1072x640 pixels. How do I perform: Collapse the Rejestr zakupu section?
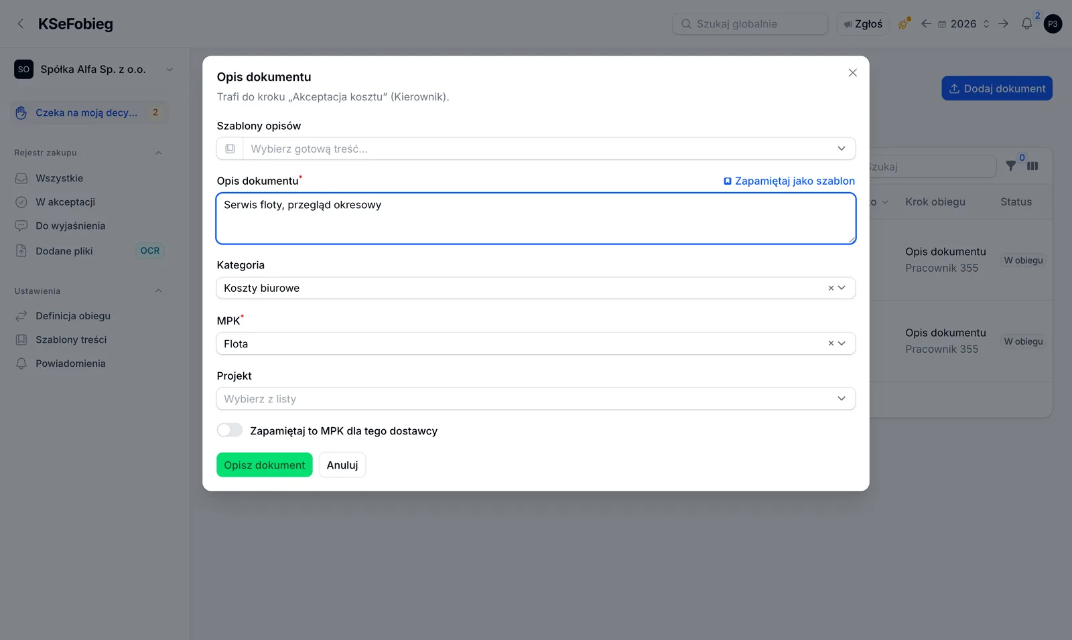[159, 153]
